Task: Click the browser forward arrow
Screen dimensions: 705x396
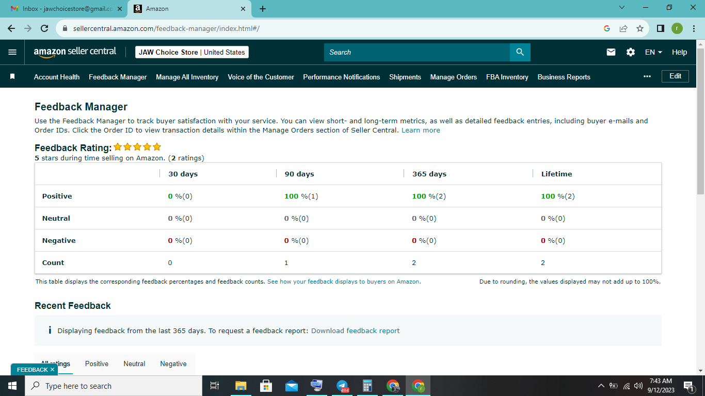Action: point(28,28)
